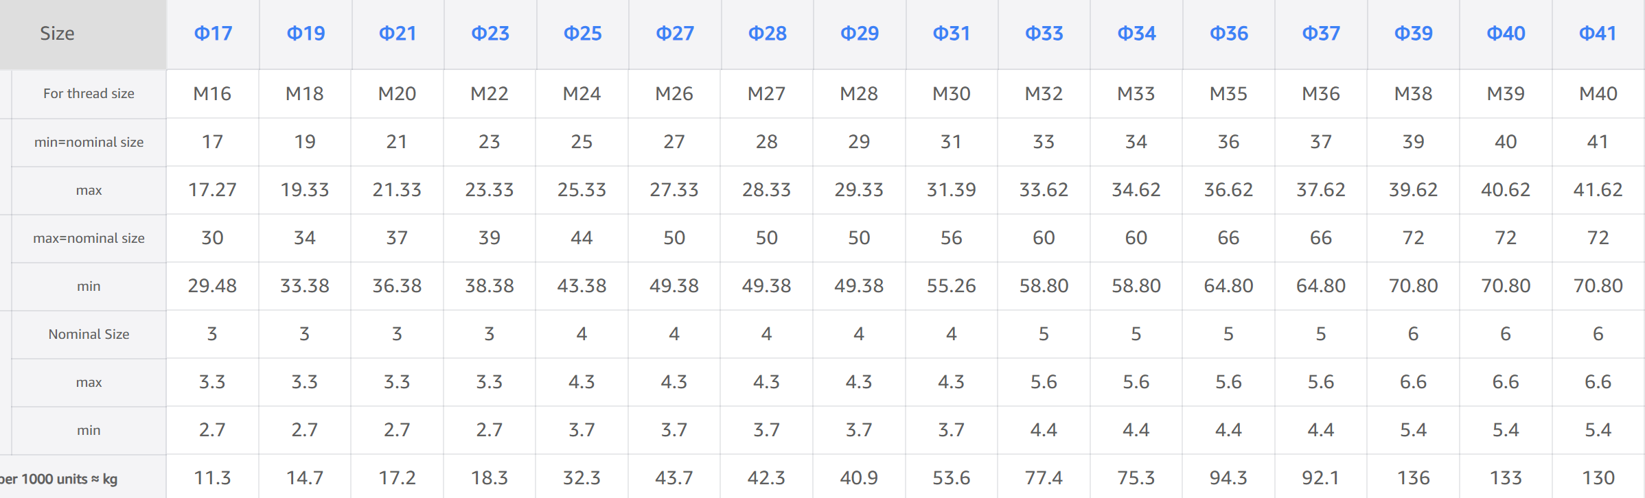This screenshot has height=498, width=1645.
Task: Click the 55.26 min value cell
Action: click(951, 285)
